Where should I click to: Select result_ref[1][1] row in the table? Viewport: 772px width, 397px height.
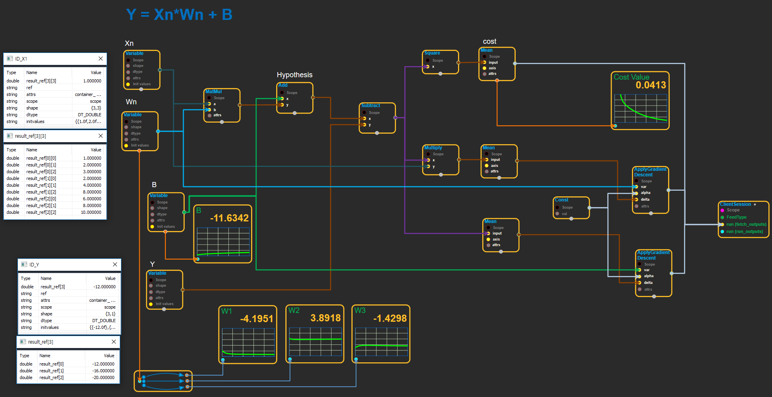pyautogui.click(x=54, y=185)
